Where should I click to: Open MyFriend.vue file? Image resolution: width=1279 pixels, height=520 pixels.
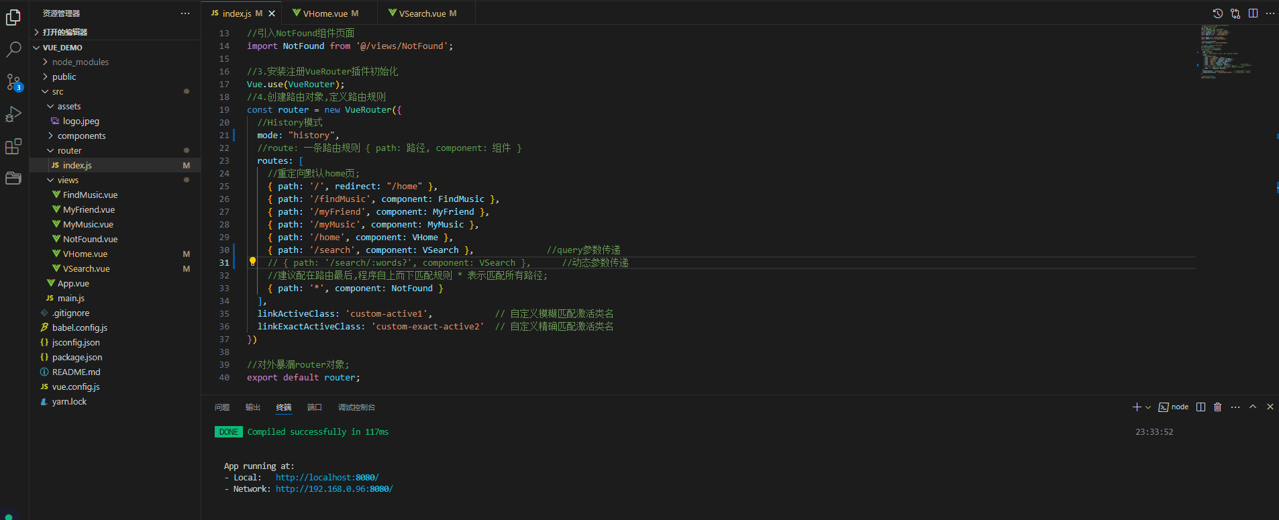(x=115, y=209)
